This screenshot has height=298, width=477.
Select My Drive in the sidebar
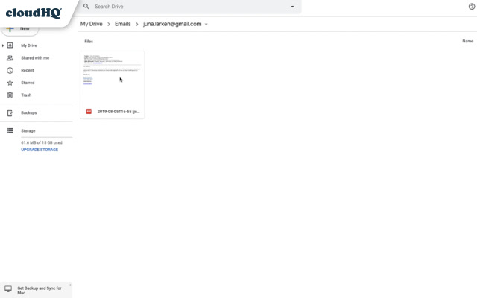(x=29, y=45)
